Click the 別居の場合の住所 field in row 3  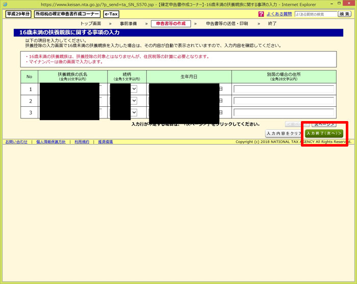tap(284, 112)
